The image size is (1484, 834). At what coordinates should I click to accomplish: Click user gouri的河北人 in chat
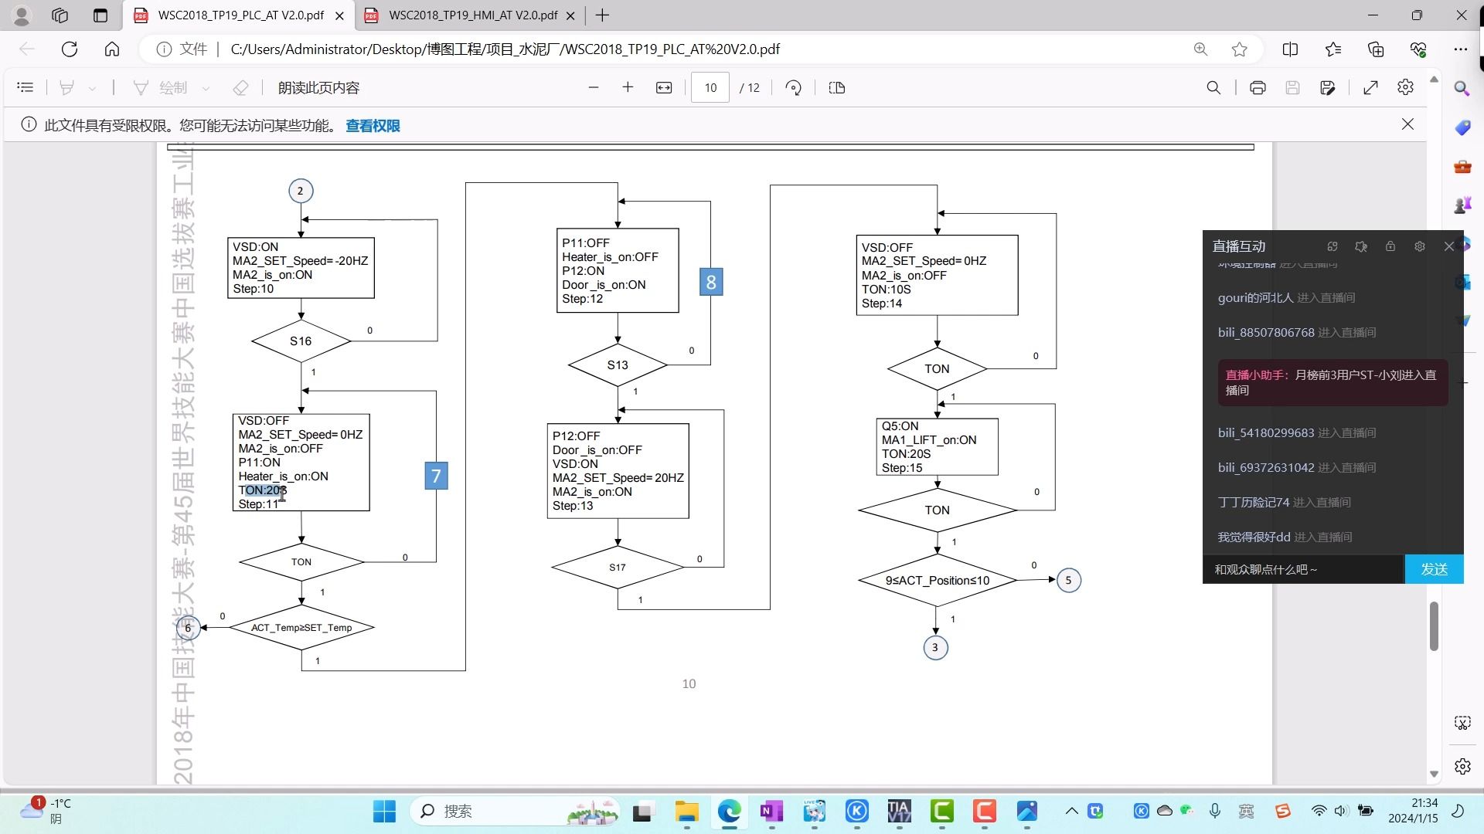pos(1255,298)
